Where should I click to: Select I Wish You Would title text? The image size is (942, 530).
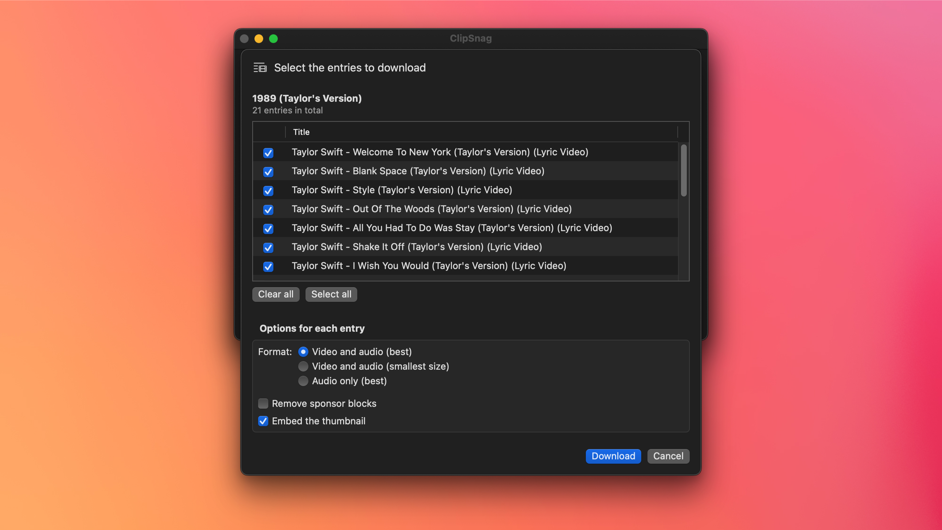(429, 266)
